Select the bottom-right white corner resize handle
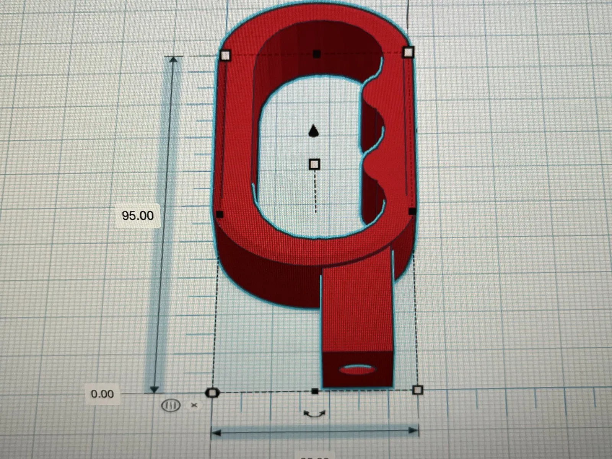The image size is (612, 459). click(x=418, y=390)
